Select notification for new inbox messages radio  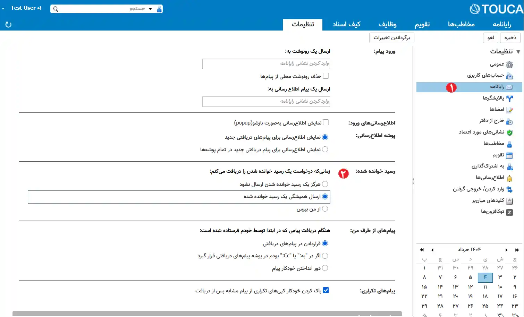click(325, 137)
